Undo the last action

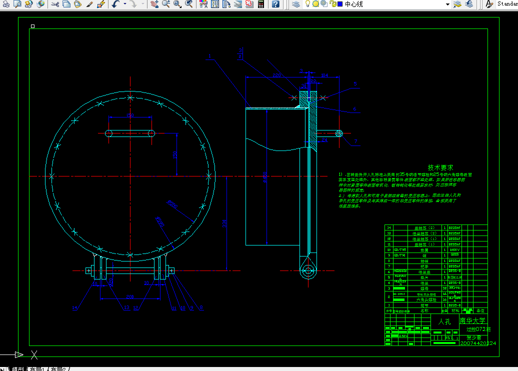pos(115,4)
